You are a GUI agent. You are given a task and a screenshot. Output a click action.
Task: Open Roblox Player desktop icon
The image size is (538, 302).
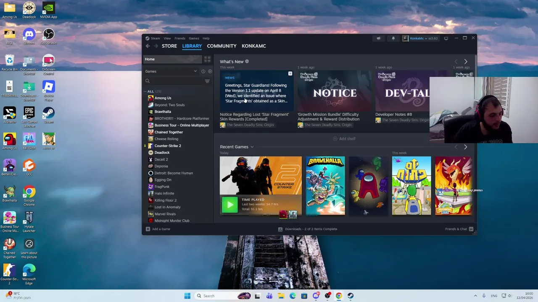point(48,91)
